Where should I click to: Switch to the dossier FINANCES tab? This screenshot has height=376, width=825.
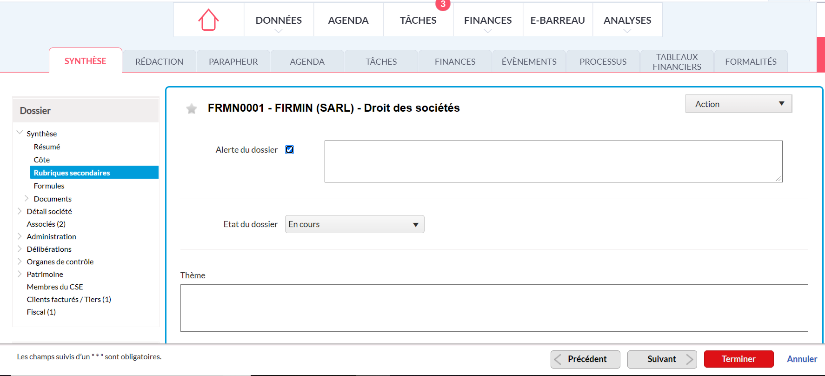[x=455, y=61]
